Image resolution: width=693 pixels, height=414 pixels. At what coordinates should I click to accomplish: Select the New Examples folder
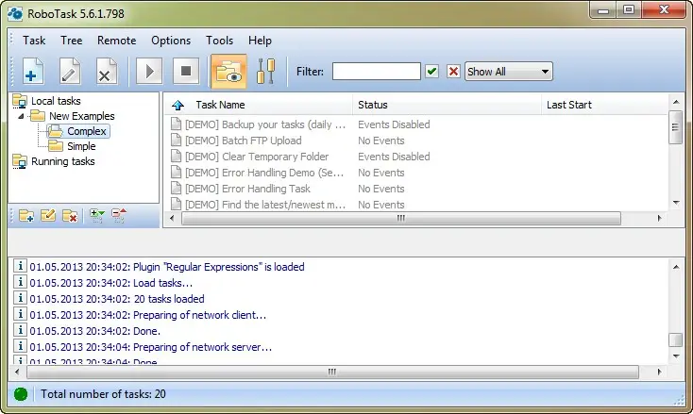[82, 116]
